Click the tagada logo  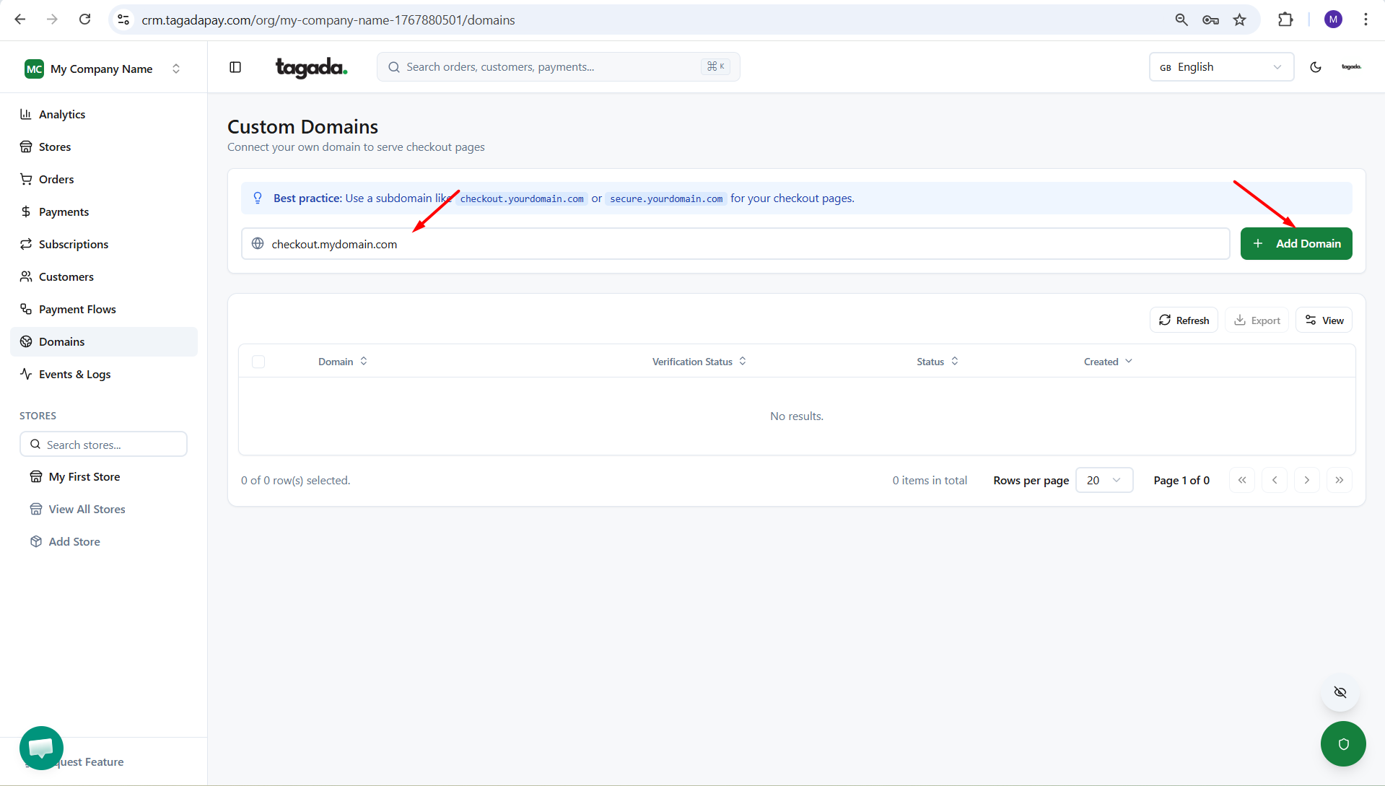click(311, 67)
